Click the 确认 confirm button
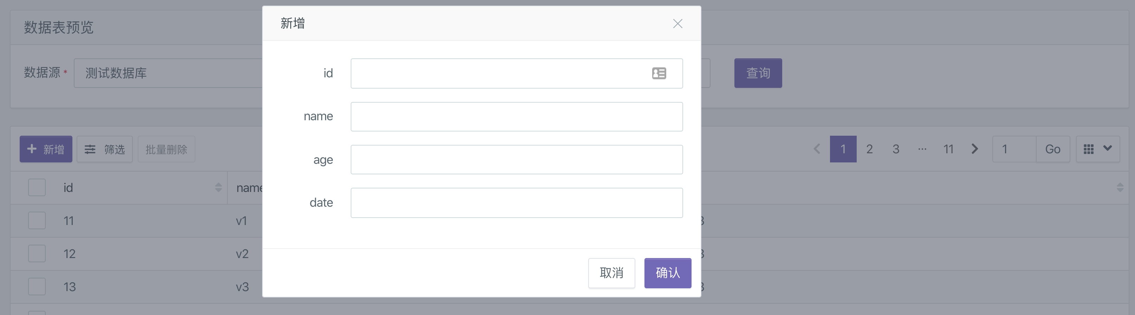Screen dimensions: 1135x315 pyautogui.click(x=668, y=273)
